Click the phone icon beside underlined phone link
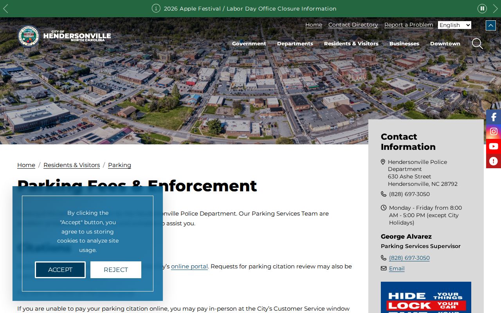The height and width of the screenshot is (313, 501). point(384,258)
